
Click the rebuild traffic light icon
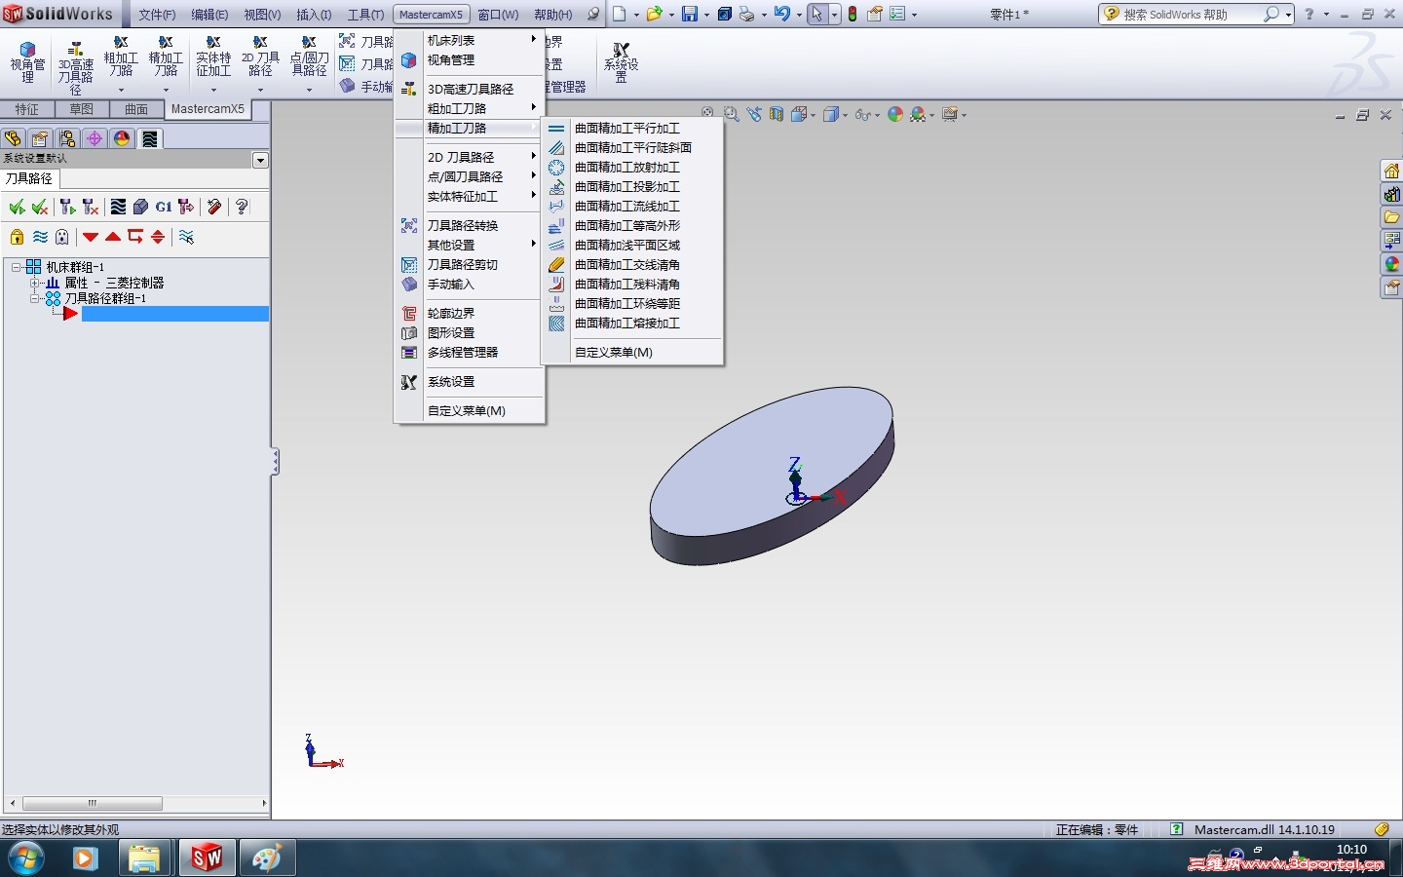pyautogui.click(x=853, y=15)
